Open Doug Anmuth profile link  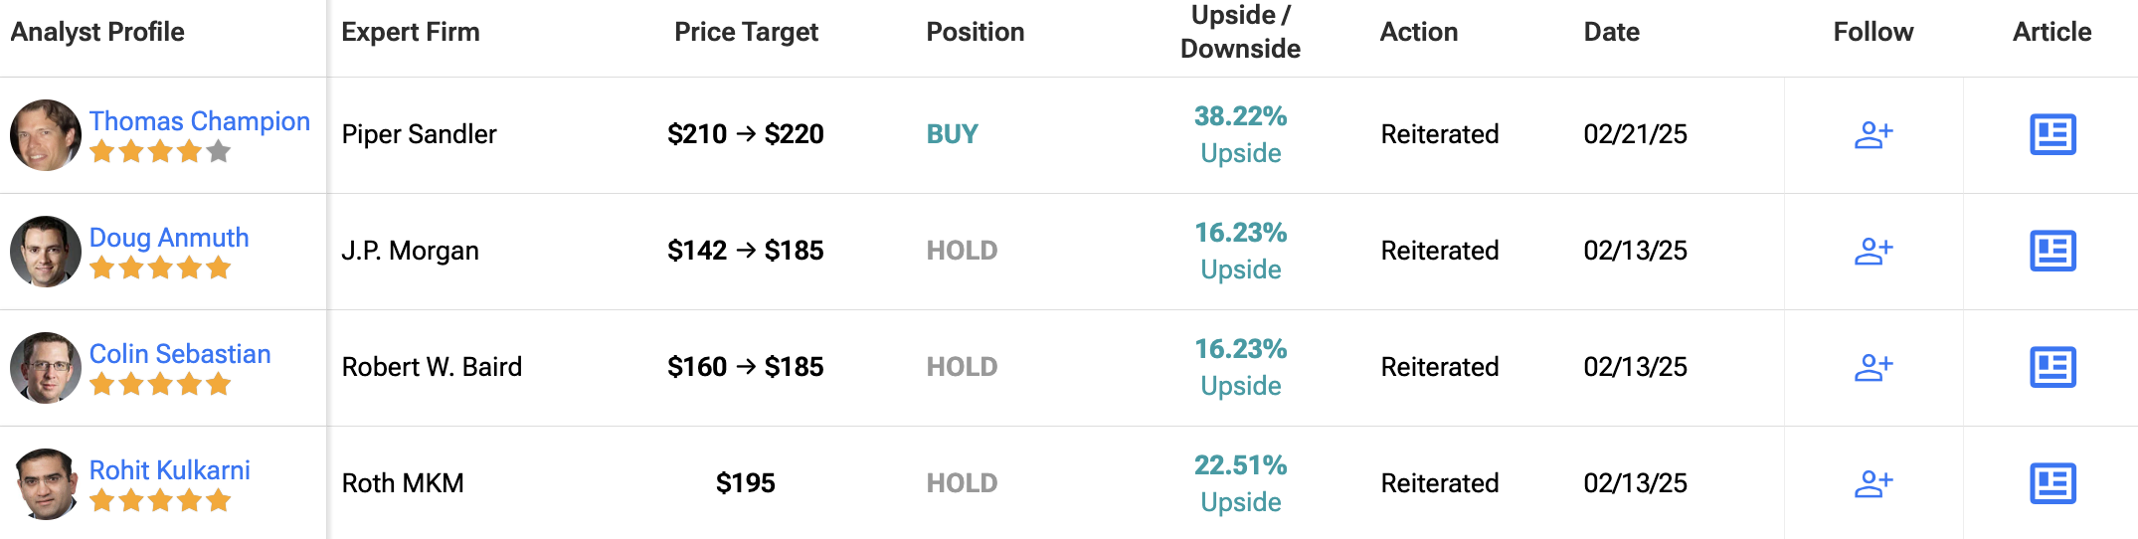pos(169,238)
